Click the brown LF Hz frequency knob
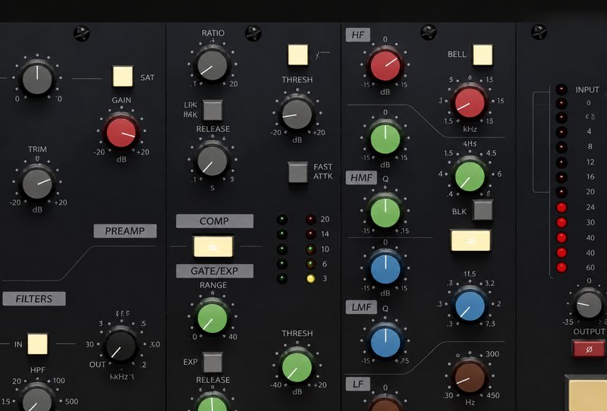The height and width of the screenshot is (411, 607). click(470, 377)
